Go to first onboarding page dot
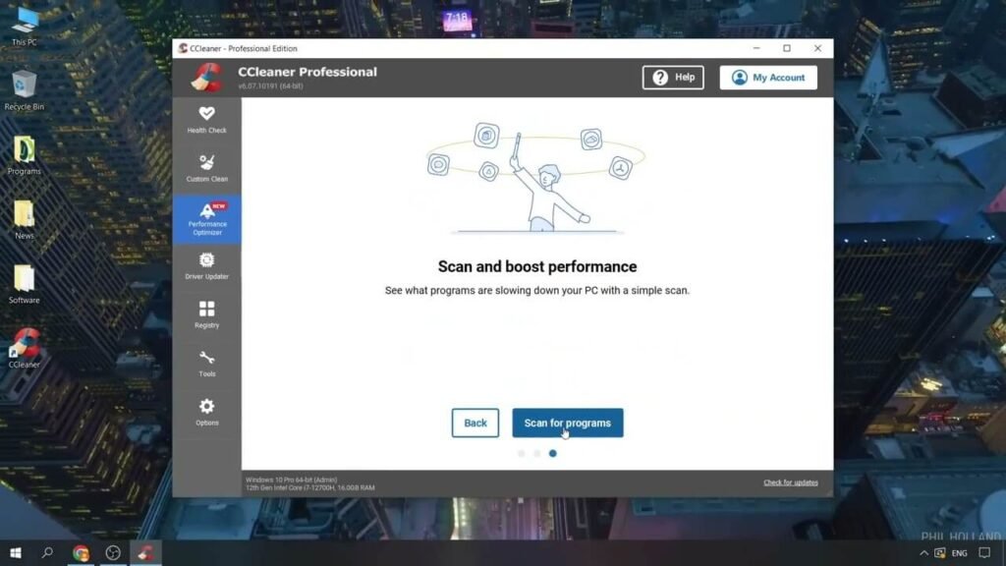 [521, 453]
